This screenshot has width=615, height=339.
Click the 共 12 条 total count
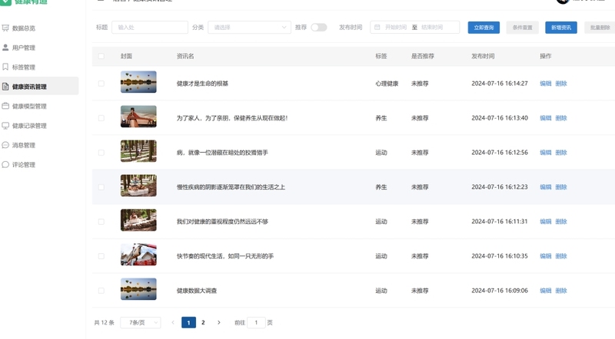104,323
